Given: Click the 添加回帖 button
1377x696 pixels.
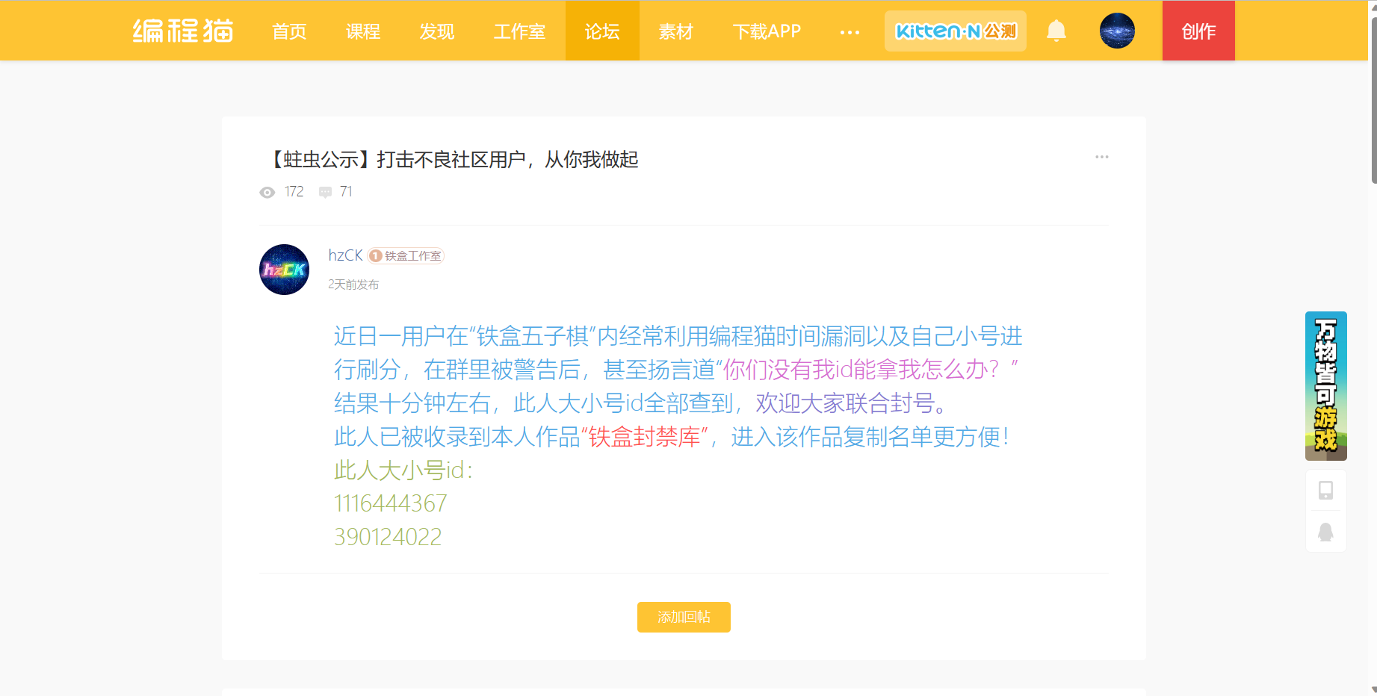Looking at the screenshot, I should (684, 617).
